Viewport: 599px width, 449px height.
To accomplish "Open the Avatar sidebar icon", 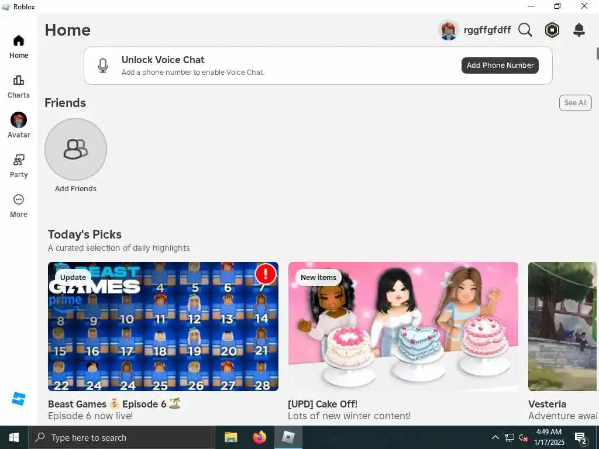I will click(x=18, y=120).
